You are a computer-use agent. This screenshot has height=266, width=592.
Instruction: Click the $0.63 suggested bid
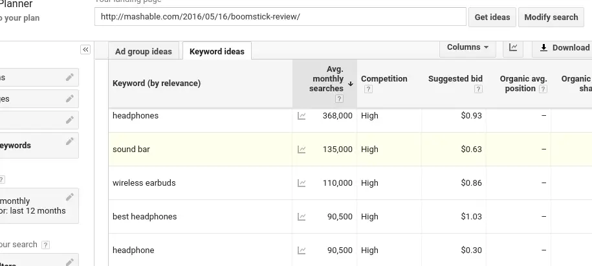[x=471, y=150]
